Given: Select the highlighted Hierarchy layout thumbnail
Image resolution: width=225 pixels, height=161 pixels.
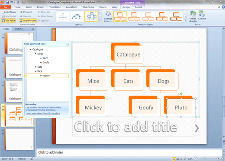Looking at the screenshot, I should click(x=91, y=16).
